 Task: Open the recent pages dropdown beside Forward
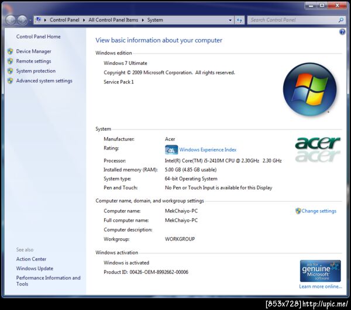coord(30,20)
